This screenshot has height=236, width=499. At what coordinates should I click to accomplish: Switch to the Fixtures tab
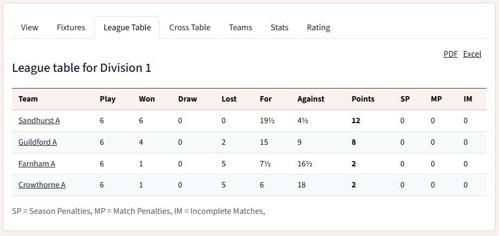tap(71, 28)
